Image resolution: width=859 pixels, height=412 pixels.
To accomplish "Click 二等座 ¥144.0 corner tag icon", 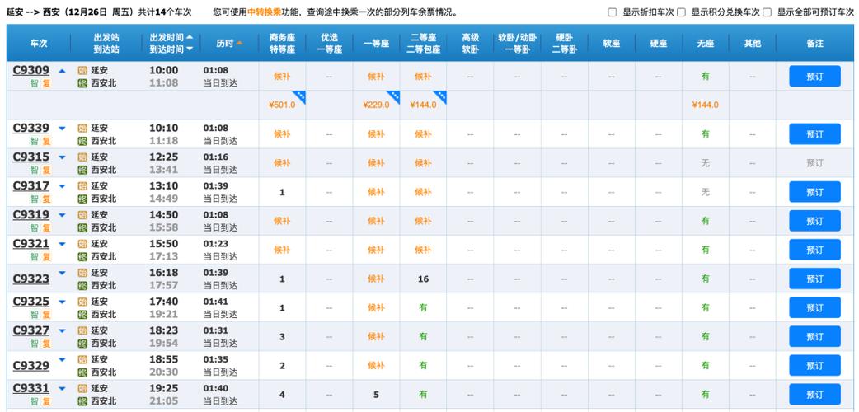I will [440, 96].
